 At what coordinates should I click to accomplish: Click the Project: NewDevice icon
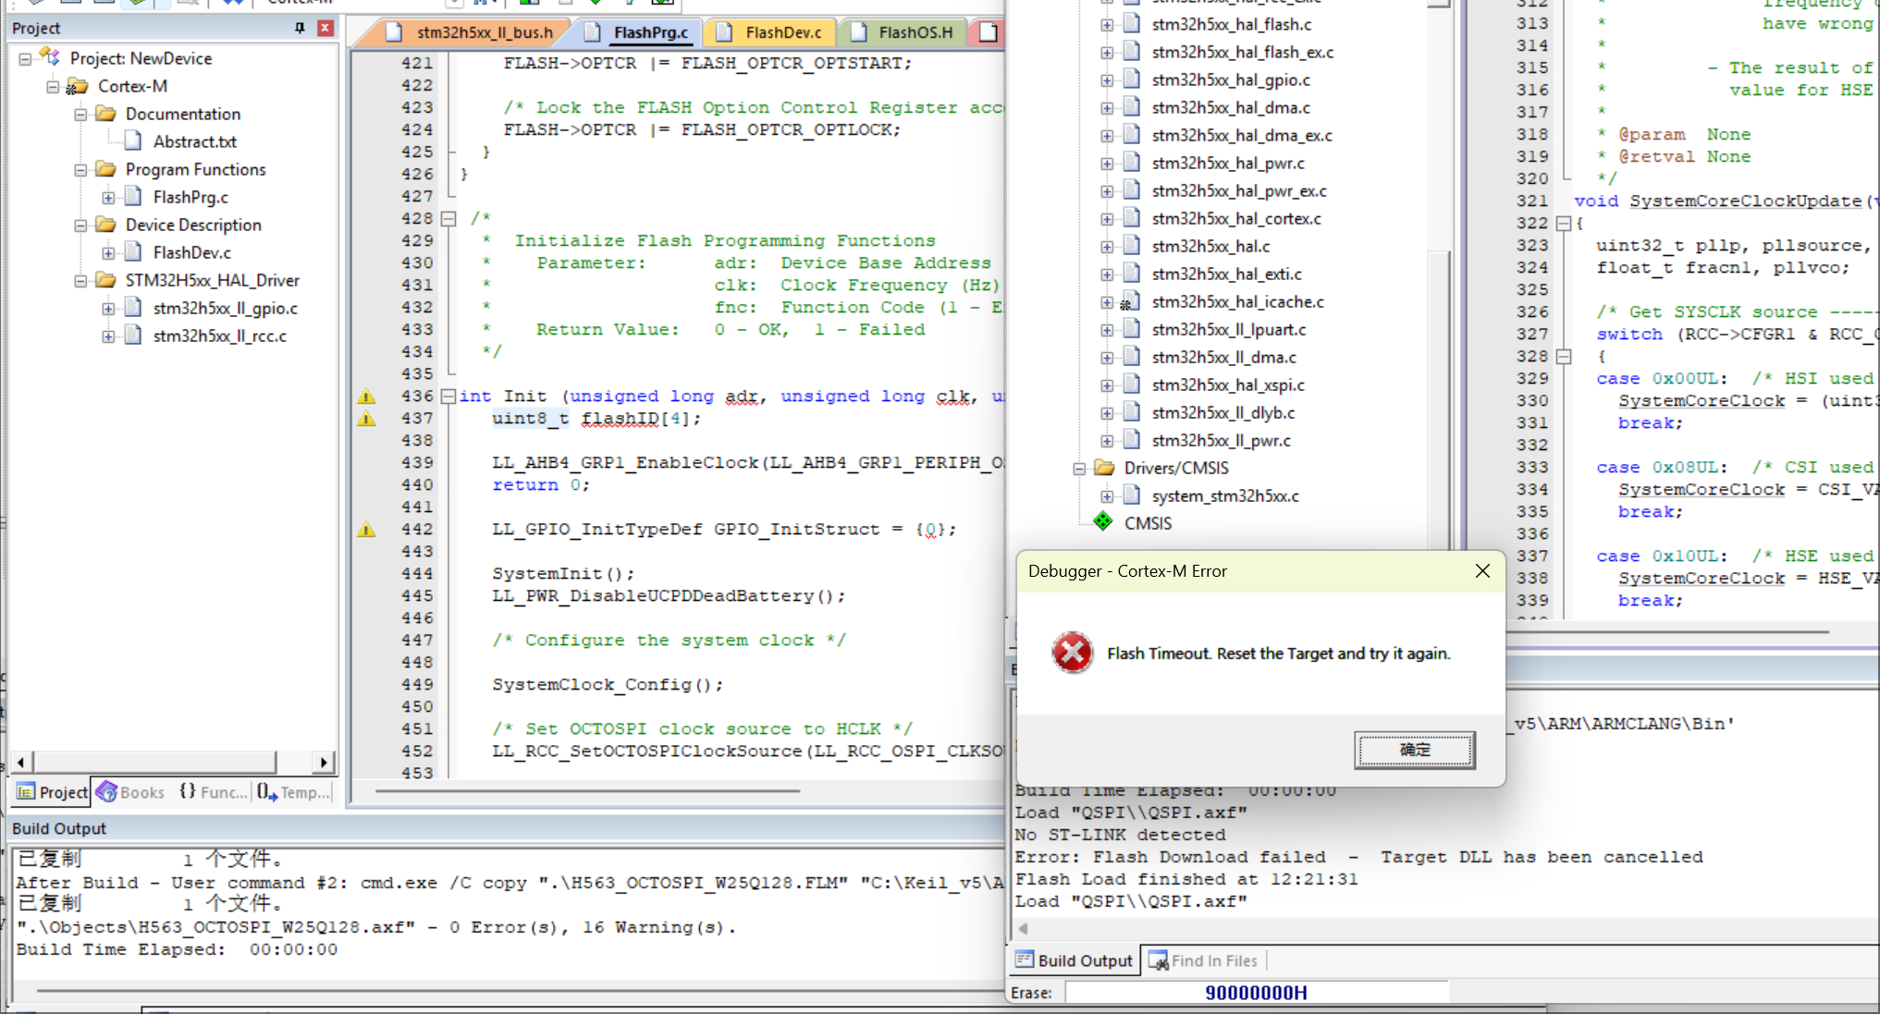[x=50, y=57]
